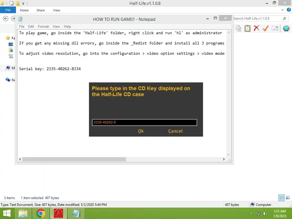This screenshot has width=292, height=219.
Task: Select the Network icon in navigation pane
Action: click(x=8, y=80)
